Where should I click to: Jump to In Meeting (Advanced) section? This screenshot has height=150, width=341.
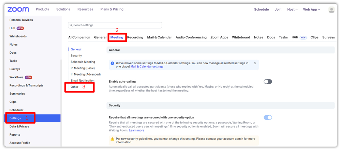click(86, 74)
